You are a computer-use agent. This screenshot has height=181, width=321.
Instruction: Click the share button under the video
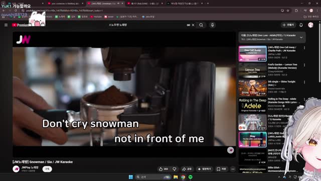pyautogui.click(x=187, y=169)
